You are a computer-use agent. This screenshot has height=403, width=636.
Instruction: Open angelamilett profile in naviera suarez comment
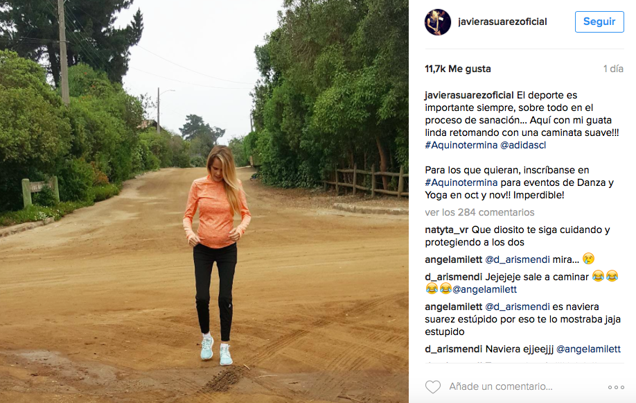pyautogui.click(x=454, y=307)
